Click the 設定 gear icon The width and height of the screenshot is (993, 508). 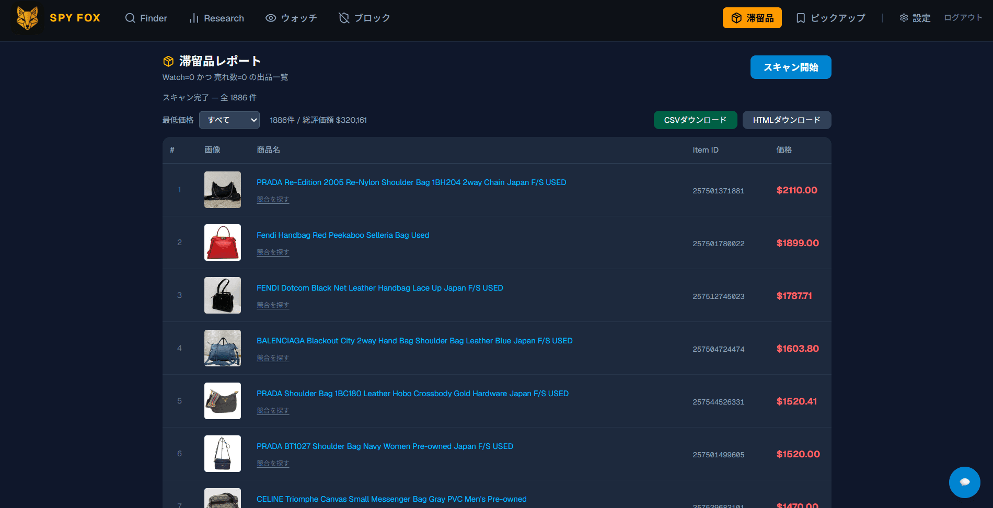(904, 18)
